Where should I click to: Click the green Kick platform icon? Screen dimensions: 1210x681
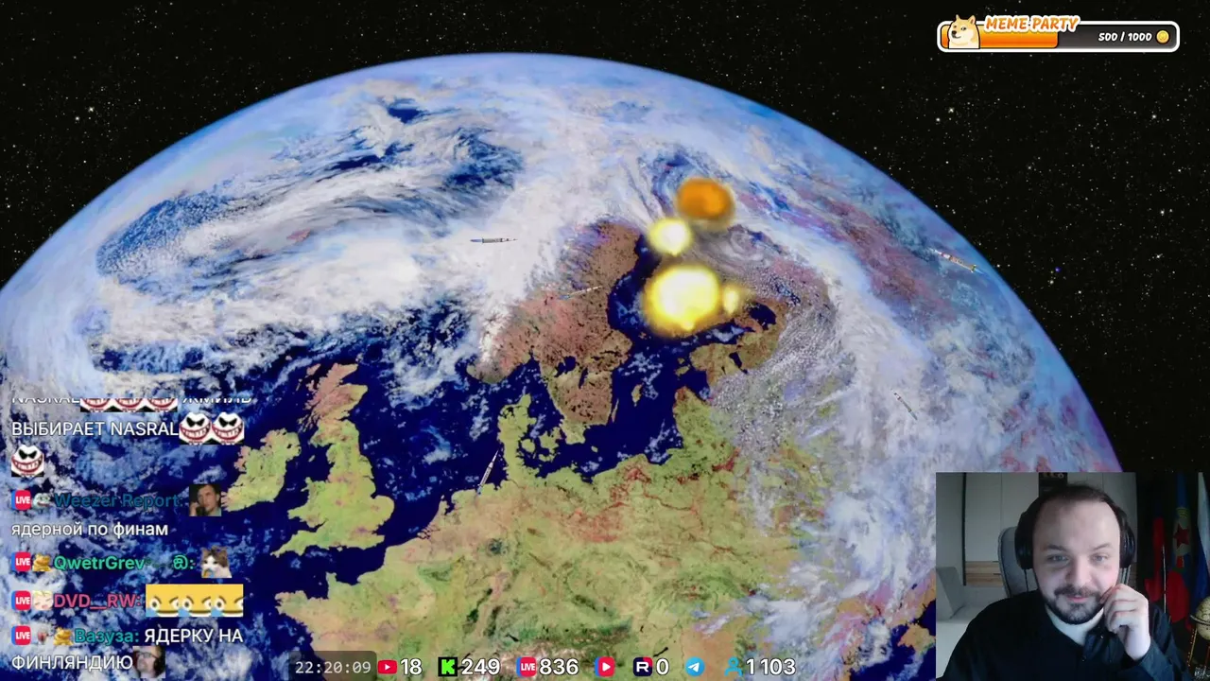448,667
